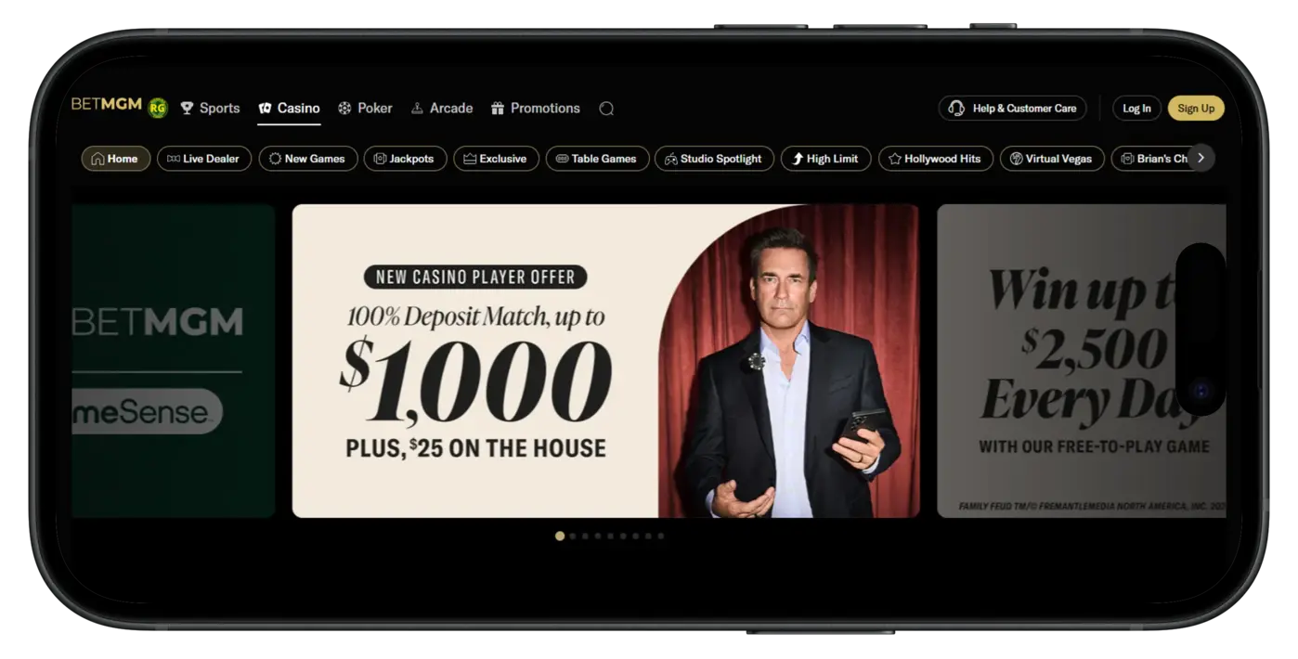
Task: Click the Promotions gift icon
Action: tap(498, 108)
